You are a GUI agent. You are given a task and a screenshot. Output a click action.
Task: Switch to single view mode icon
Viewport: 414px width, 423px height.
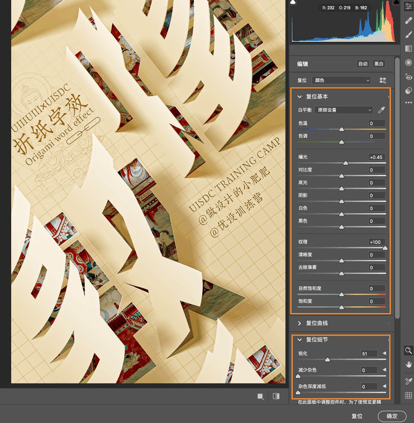[260, 396]
